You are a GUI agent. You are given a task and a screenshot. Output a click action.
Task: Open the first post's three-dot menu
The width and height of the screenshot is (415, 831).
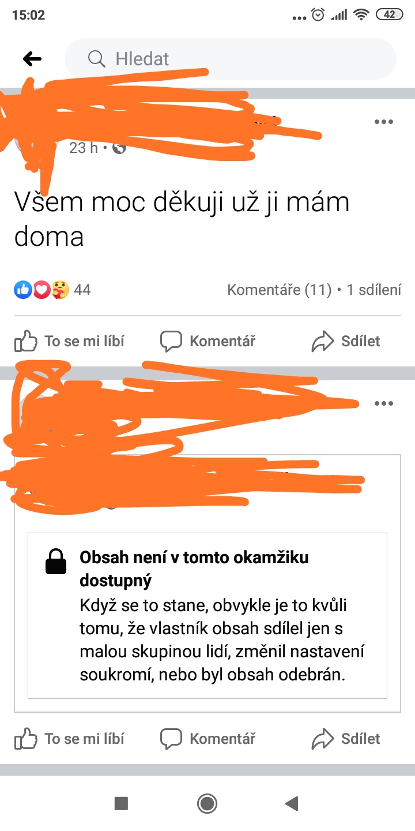(383, 122)
